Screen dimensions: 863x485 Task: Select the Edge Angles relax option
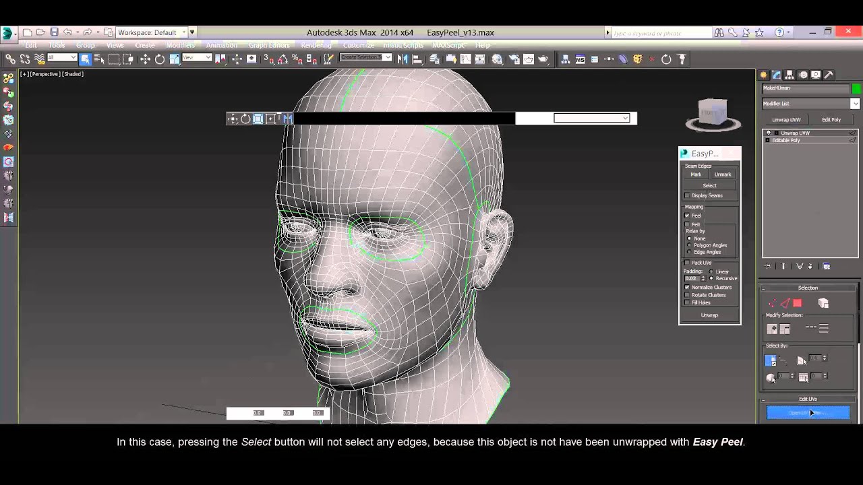point(689,252)
